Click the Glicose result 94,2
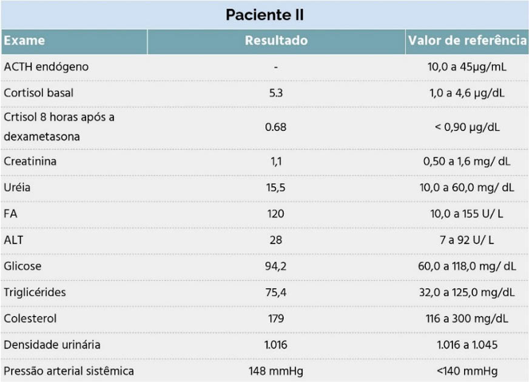The image size is (529, 382). [275, 266]
